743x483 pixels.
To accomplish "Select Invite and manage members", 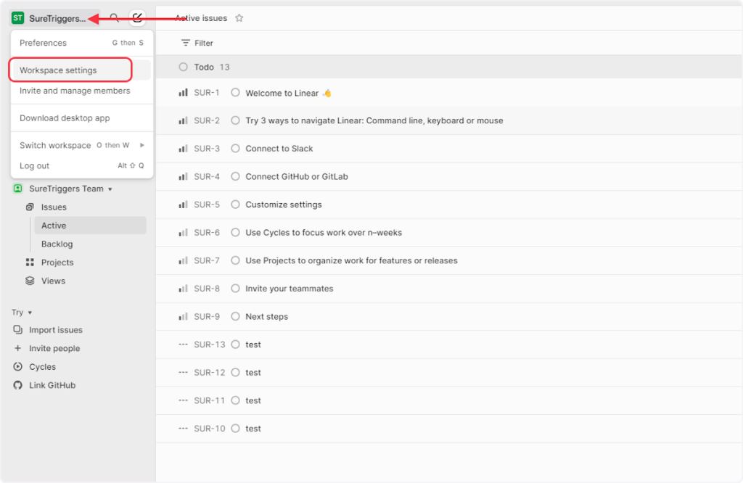I will [75, 91].
